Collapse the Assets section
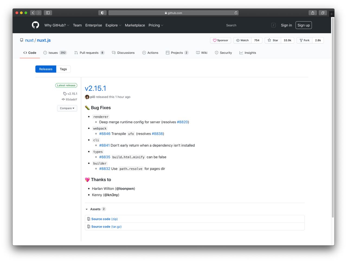This screenshot has height=262, width=347. pos(95,209)
